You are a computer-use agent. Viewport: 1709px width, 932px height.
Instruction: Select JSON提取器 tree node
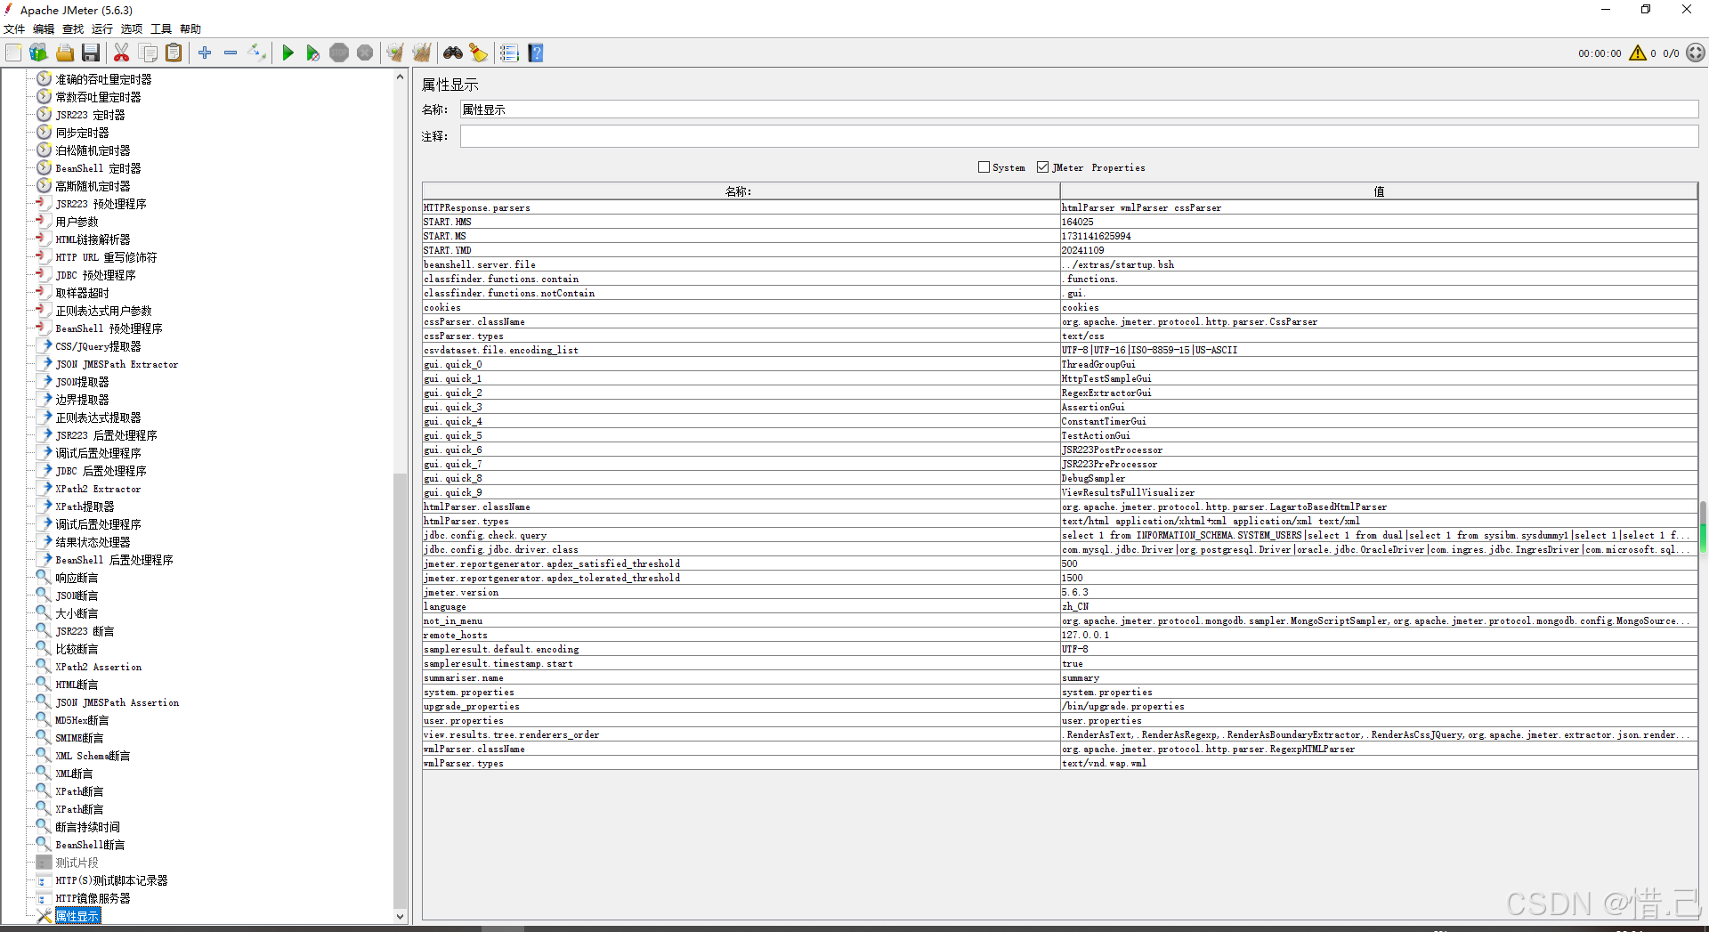pyautogui.click(x=82, y=382)
